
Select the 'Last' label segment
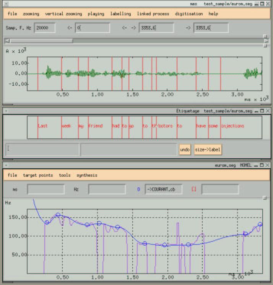tap(43, 126)
